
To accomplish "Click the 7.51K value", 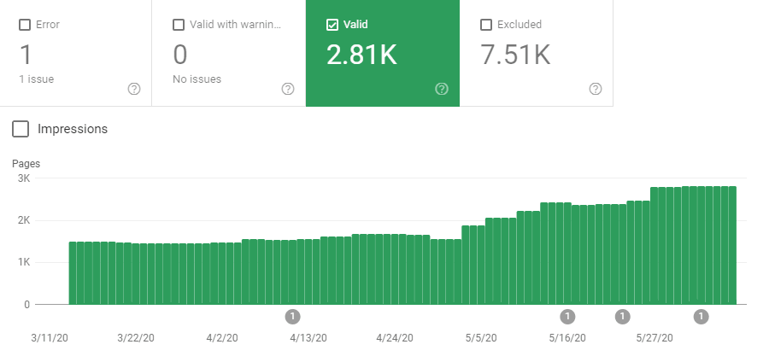I will pos(515,55).
